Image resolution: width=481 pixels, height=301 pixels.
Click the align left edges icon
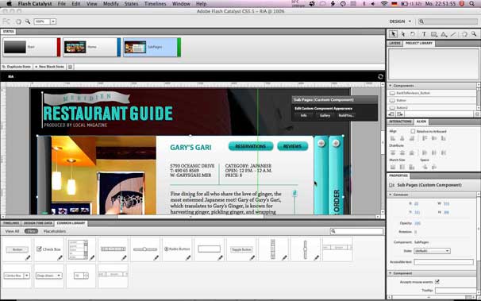tap(393, 138)
